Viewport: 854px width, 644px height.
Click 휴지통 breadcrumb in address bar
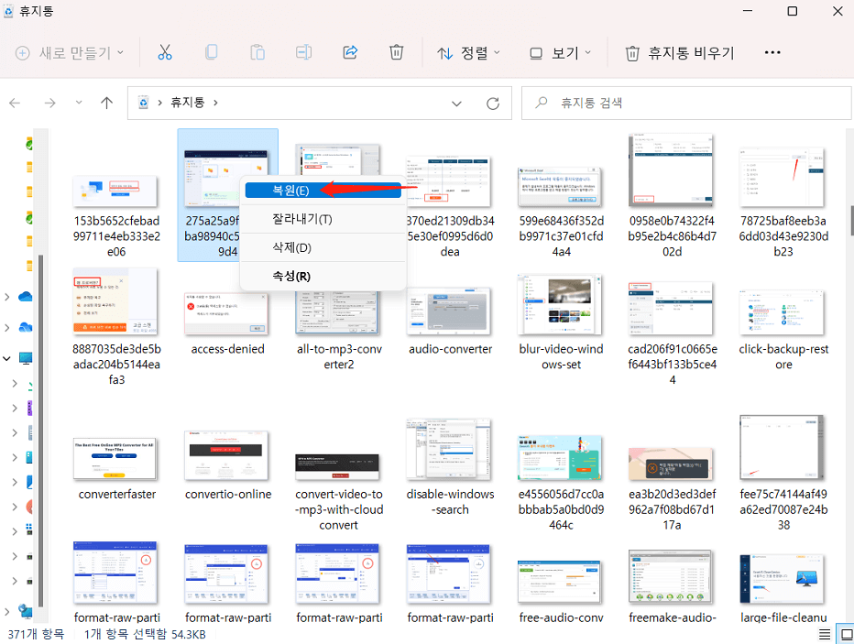(187, 103)
